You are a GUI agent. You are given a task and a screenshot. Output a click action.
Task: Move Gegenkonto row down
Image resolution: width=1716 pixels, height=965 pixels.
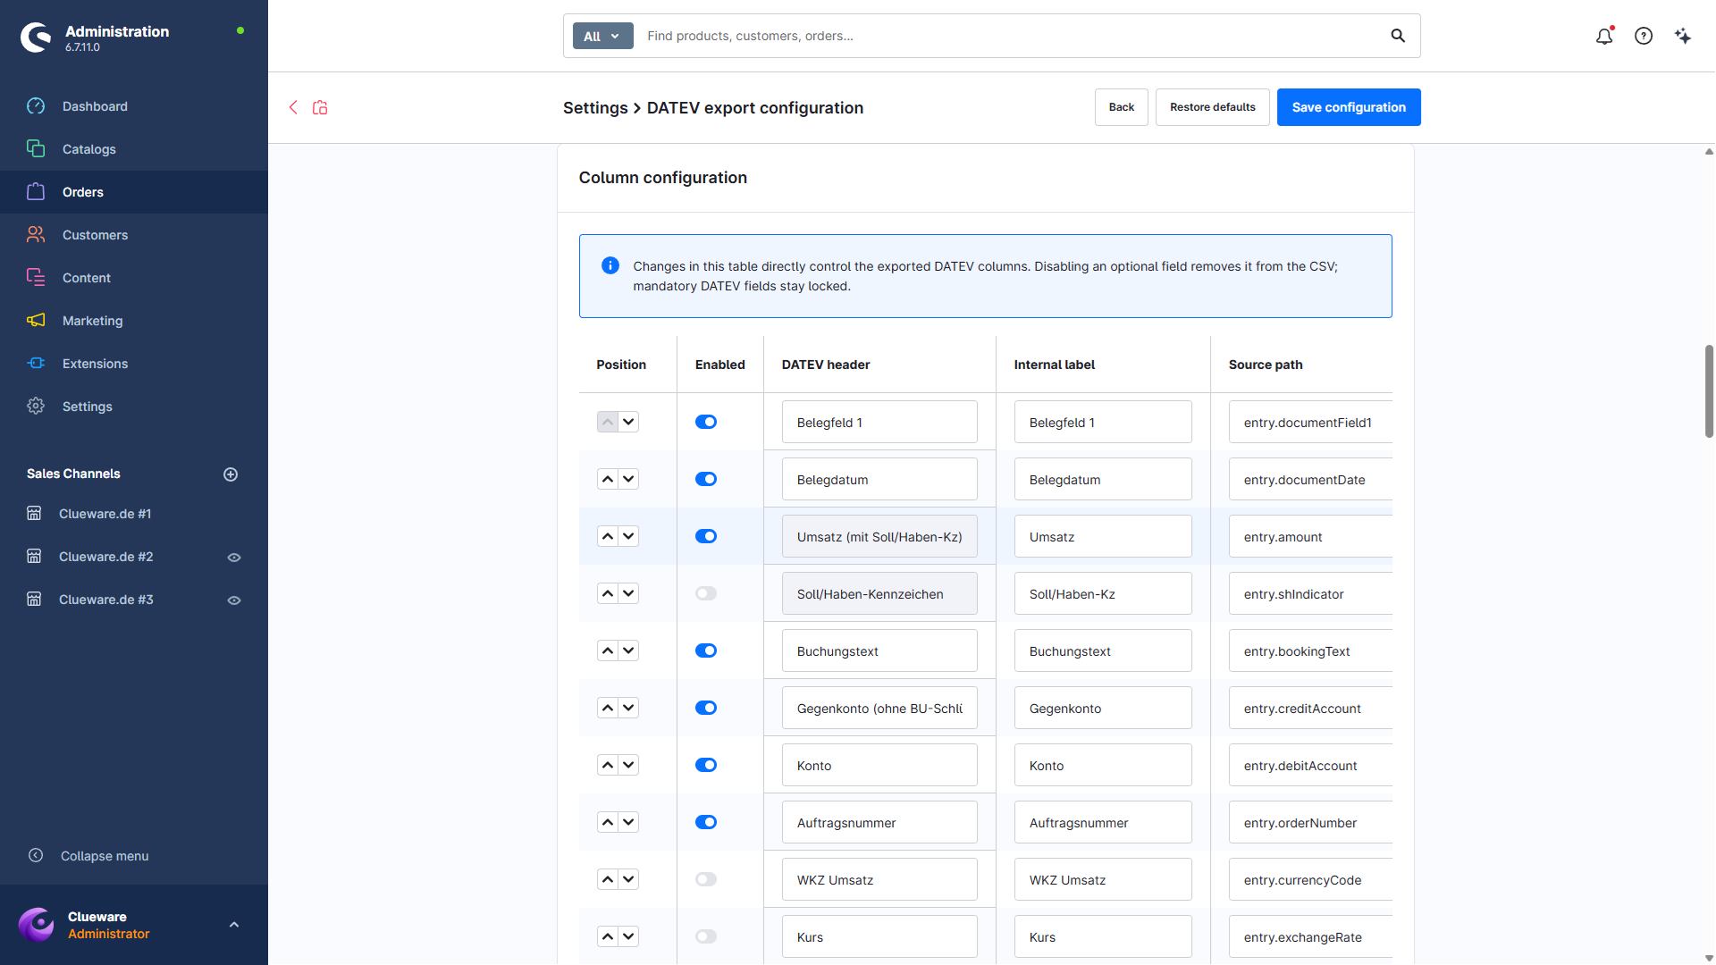pos(629,708)
